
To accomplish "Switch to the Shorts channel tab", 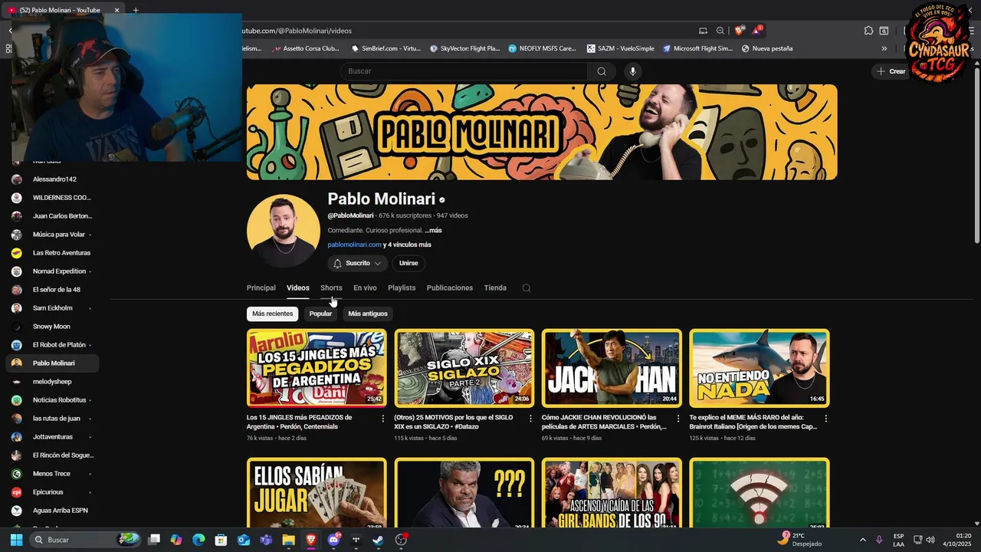I will [331, 287].
